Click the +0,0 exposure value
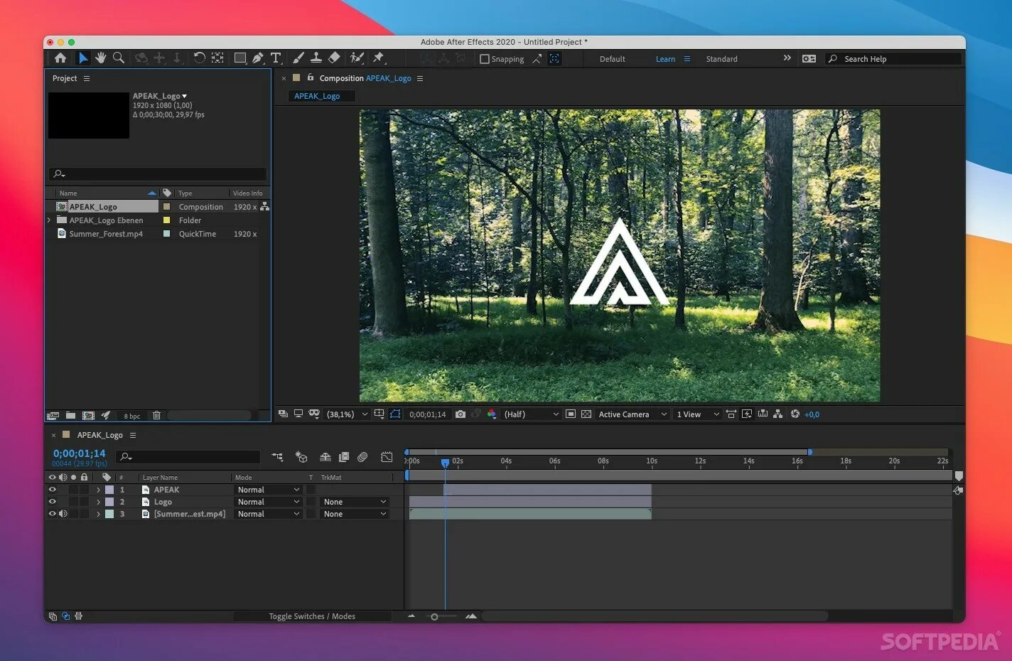This screenshot has height=661, width=1012. [x=812, y=414]
